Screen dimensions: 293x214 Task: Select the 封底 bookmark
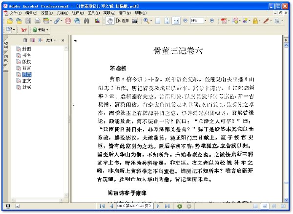pyautogui.click(x=26, y=87)
